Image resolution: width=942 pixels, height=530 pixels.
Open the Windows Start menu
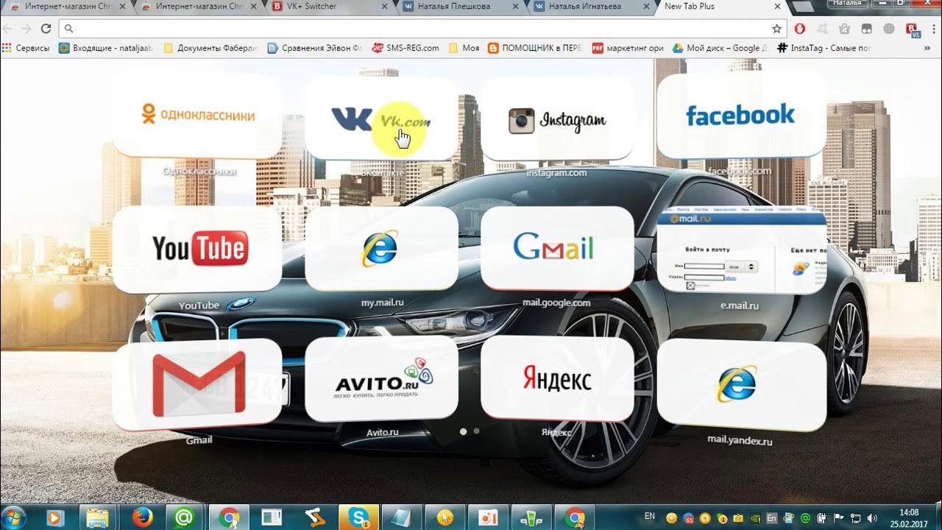click(15, 517)
